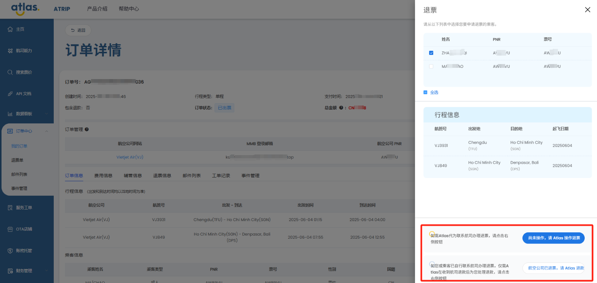Check the second passenger MA checkbox
597x283 pixels.
(431, 66)
